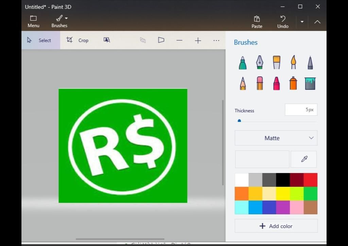Viewport: 348px width, 246px height.
Task: Open the Matte material dropdown
Action: tap(276, 138)
